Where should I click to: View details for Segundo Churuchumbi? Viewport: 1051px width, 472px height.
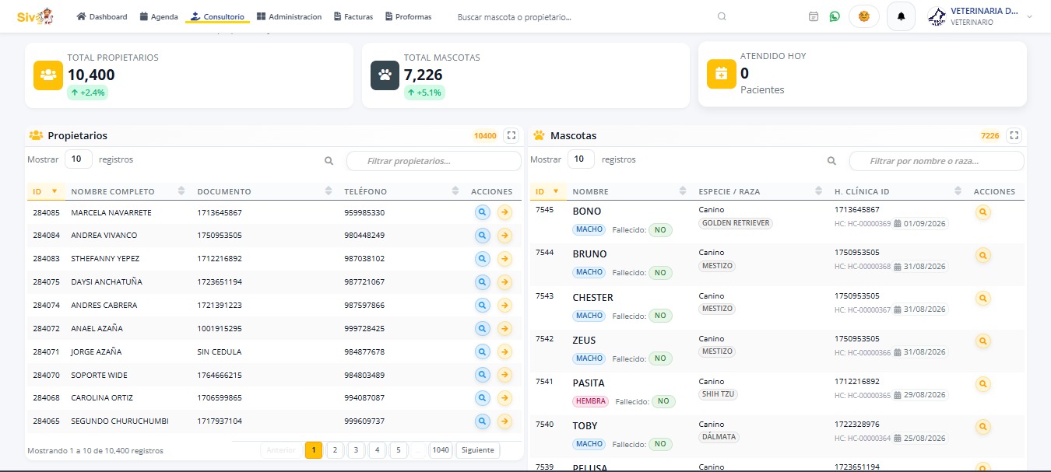(482, 421)
